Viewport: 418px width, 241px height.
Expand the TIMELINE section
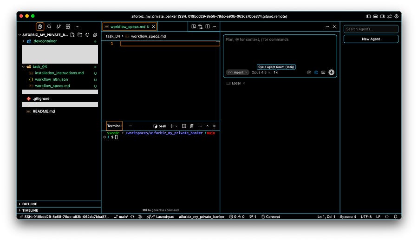(59, 210)
